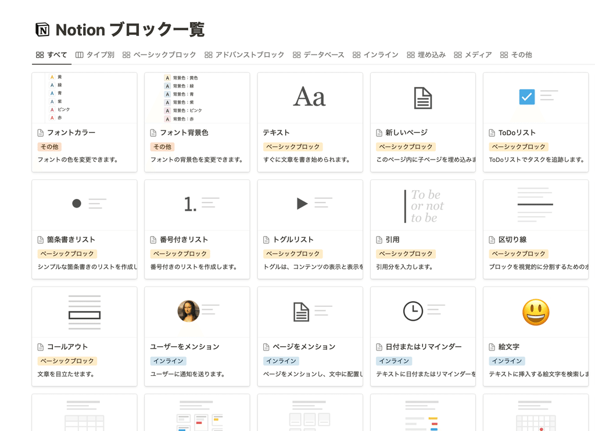Open the インライン view tab
This screenshot has height=431, width=595.
tap(375, 55)
